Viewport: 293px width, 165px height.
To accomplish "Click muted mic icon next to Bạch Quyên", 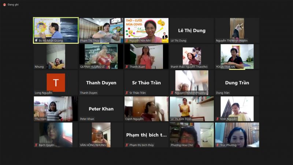I will (36, 145).
